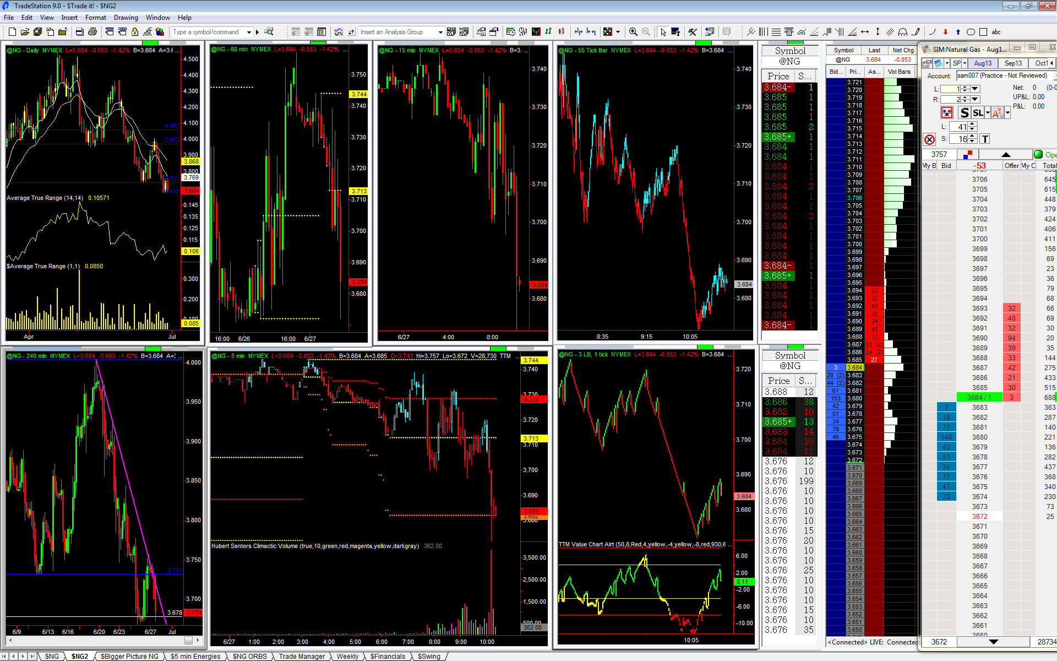The image size is (1057, 661).
Task: Select the vertical lines drawing tool
Action: click(x=764, y=32)
